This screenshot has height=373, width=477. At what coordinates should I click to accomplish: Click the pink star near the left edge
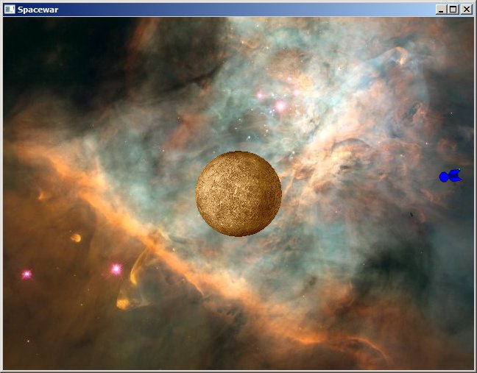26,274
